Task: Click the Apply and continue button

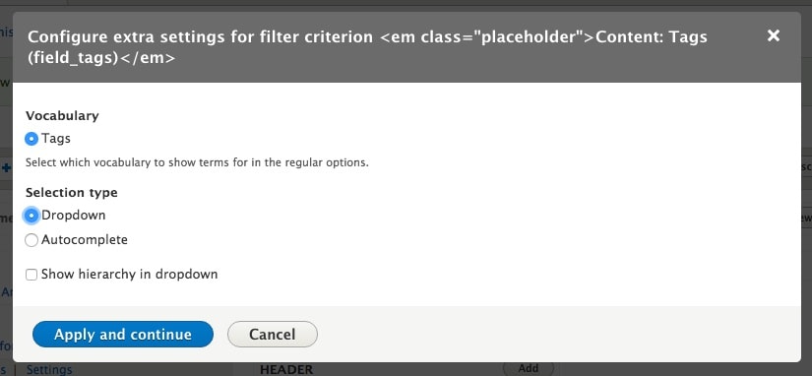Action: (123, 334)
